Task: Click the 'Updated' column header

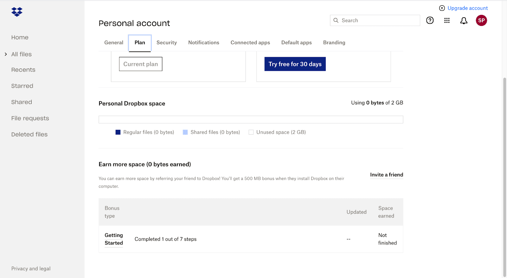Action: pyautogui.click(x=356, y=212)
